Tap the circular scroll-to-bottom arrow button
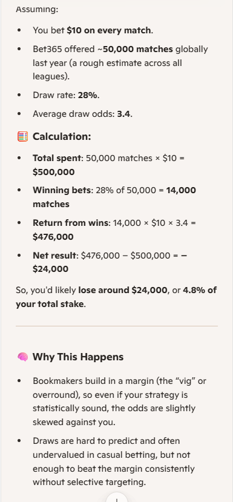This screenshot has height=502, width=233. point(116,498)
